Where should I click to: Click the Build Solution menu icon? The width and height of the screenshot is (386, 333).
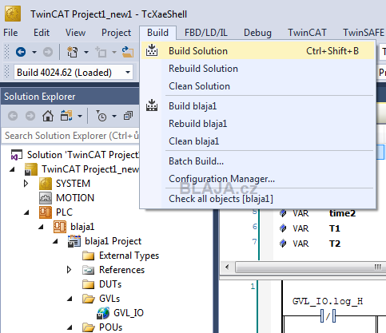click(x=152, y=50)
